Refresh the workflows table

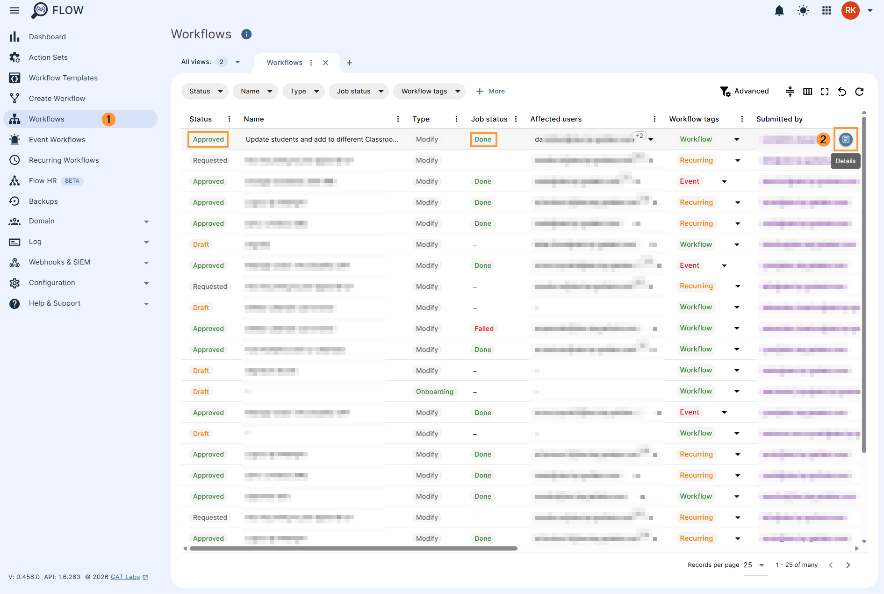coord(859,92)
